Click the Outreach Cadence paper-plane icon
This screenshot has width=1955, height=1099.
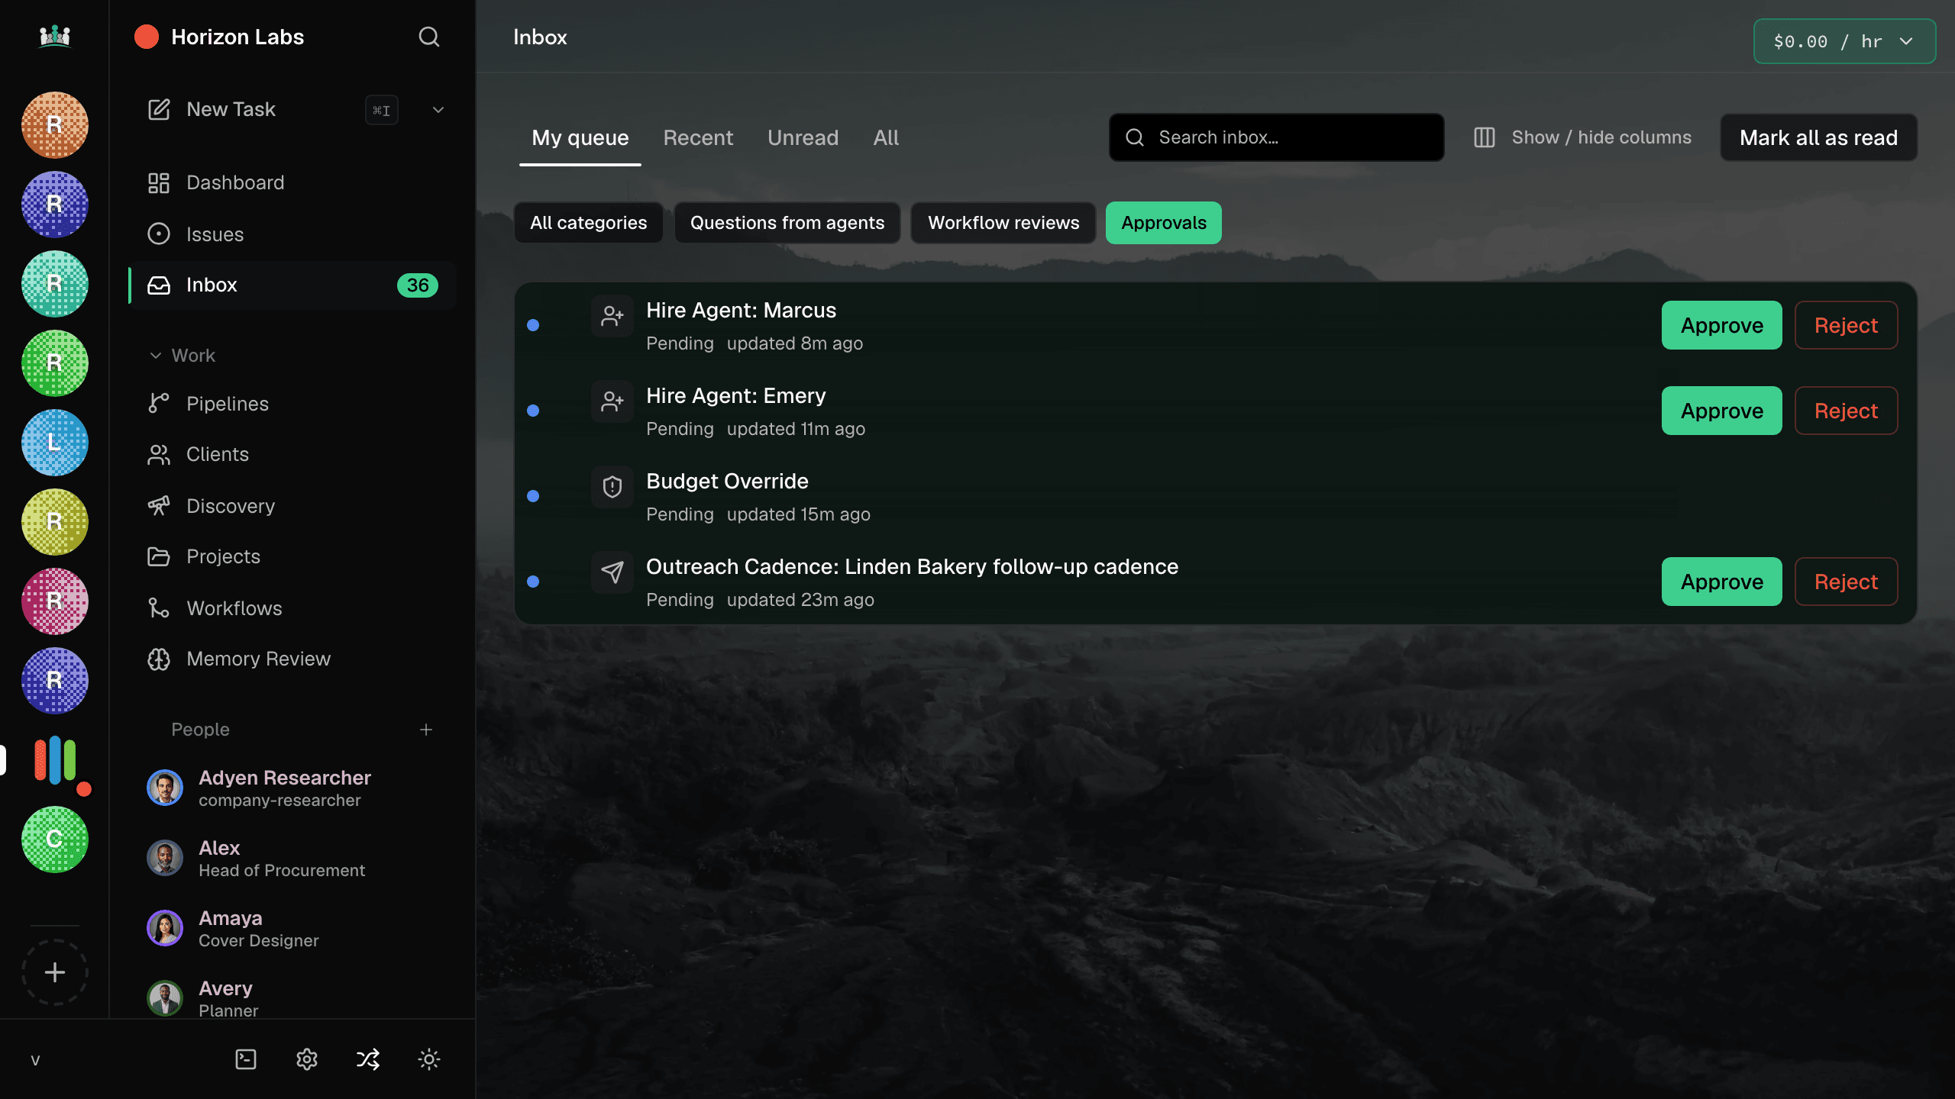[x=612, y=572]
